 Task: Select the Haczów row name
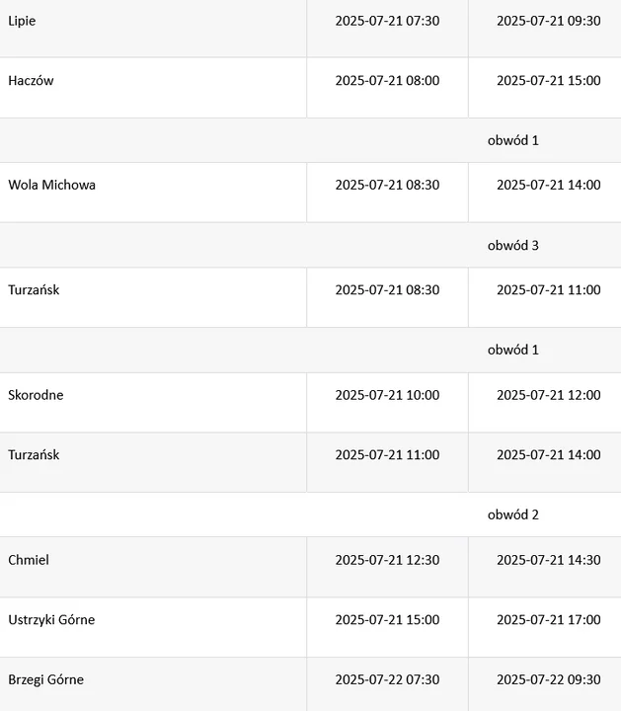(31, 81)
